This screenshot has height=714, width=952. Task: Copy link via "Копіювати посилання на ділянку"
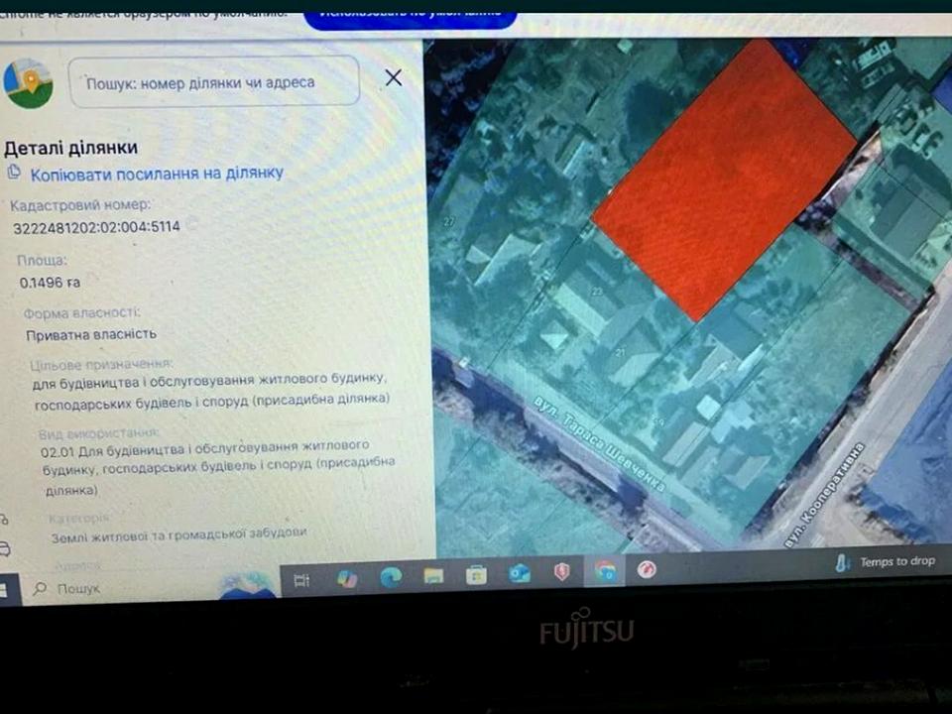click(157, 174)
